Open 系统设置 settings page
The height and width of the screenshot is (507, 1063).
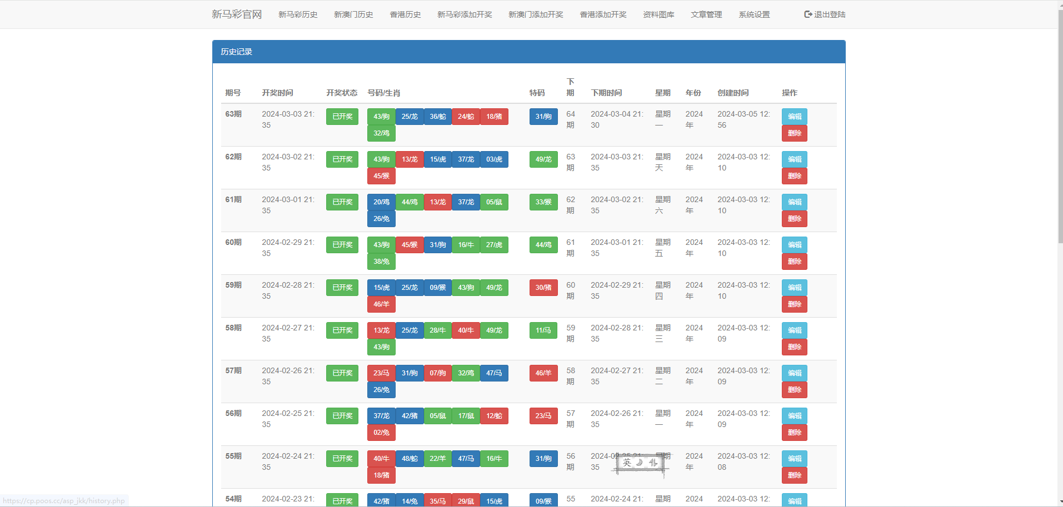754,14
